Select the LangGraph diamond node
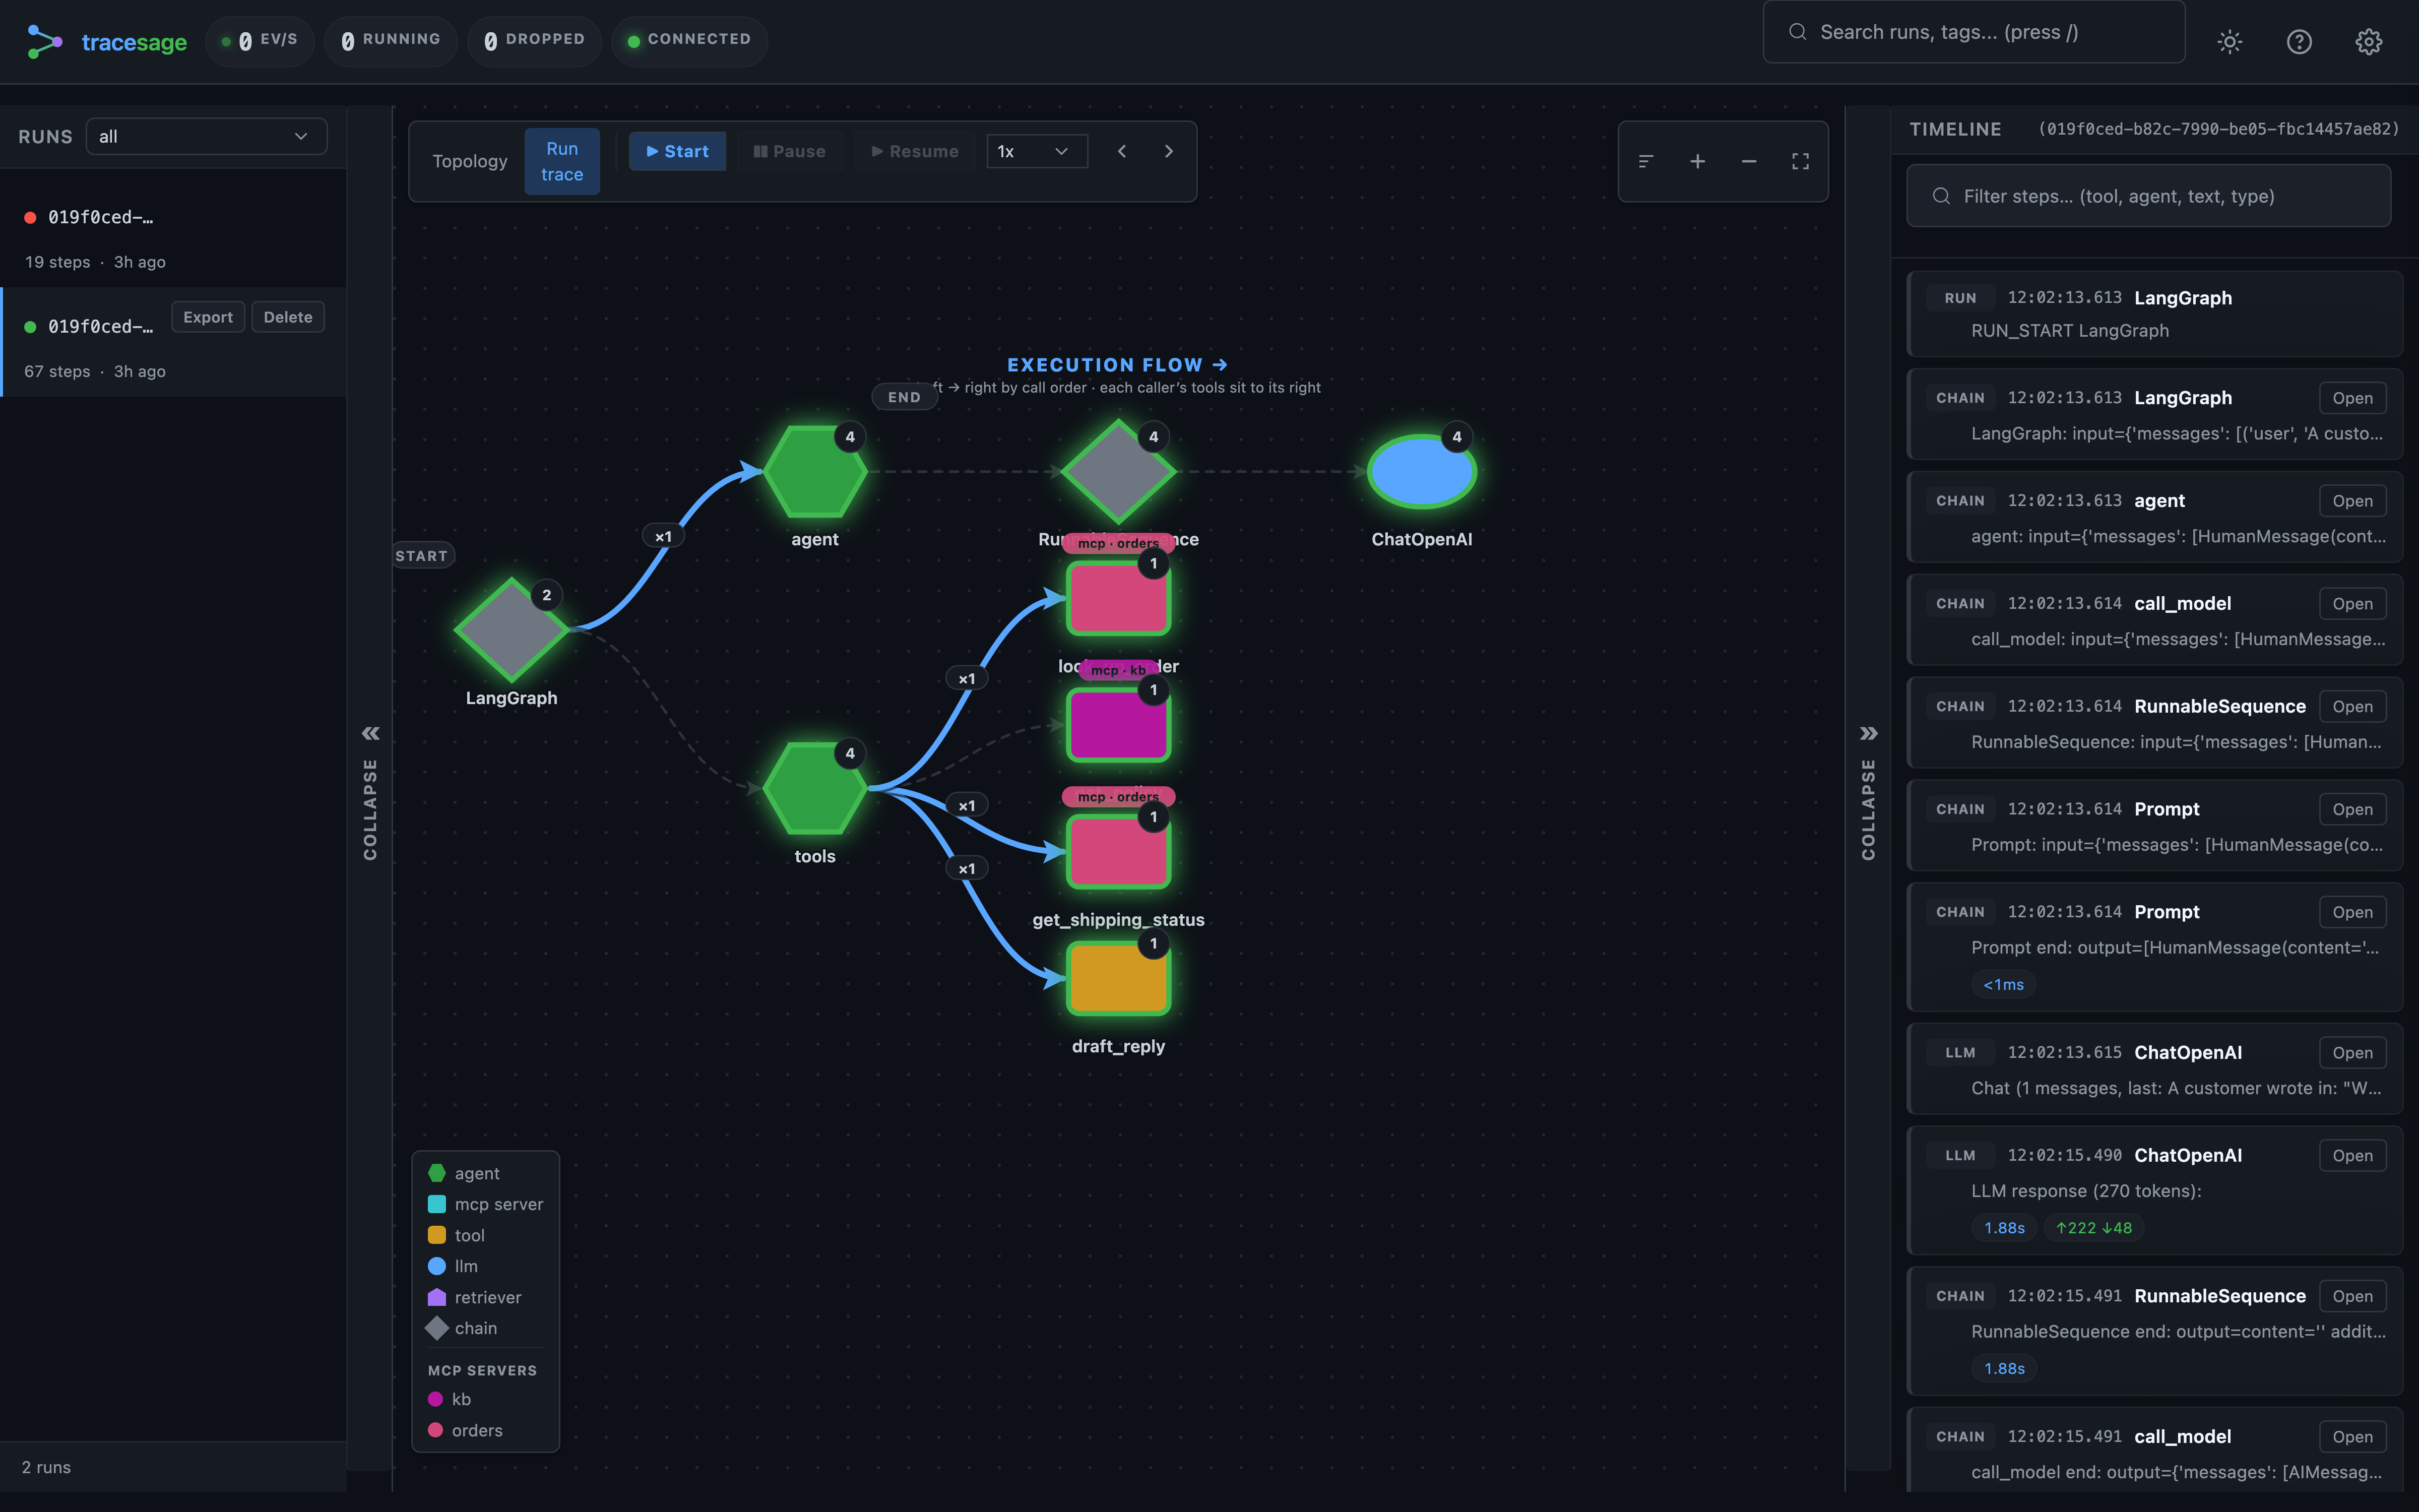The width and height of the screenshot is (2419, 1512). [x=512, y=630]
